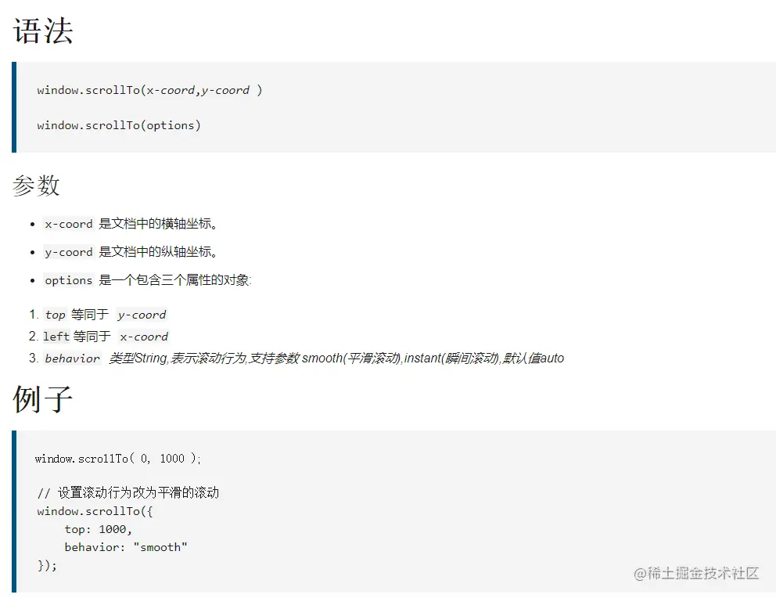The width and height of the screenshot is (776, 598).
Task: Click the 设置滚动行为 comment line
Action: point(128,493)
